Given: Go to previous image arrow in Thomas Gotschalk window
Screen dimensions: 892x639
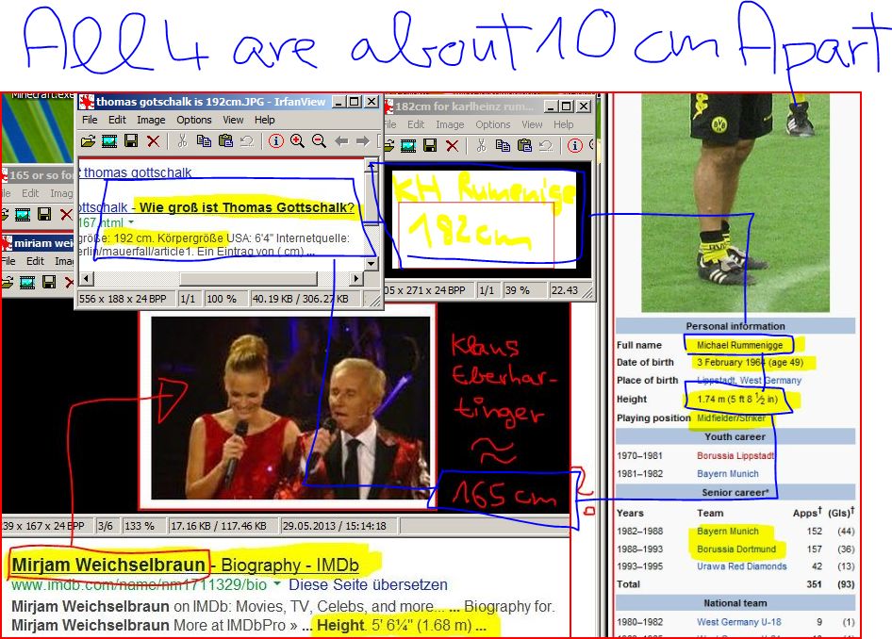Looking at the screenshot, I should coord(341,141).
